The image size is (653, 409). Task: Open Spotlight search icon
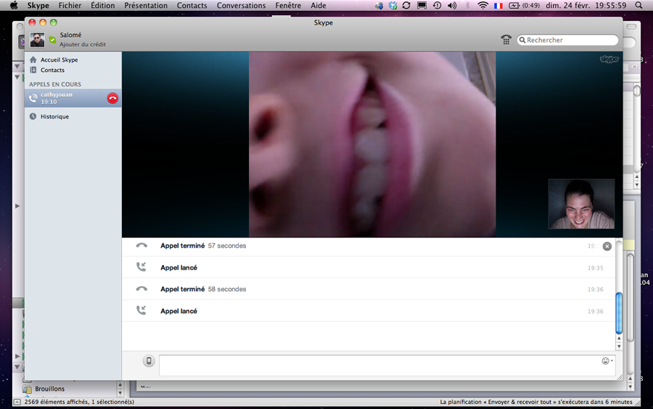pos(638,5)
